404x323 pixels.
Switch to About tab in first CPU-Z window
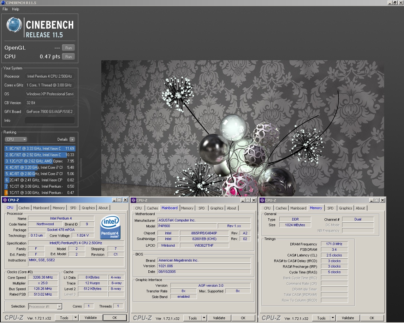click(103, 208)
